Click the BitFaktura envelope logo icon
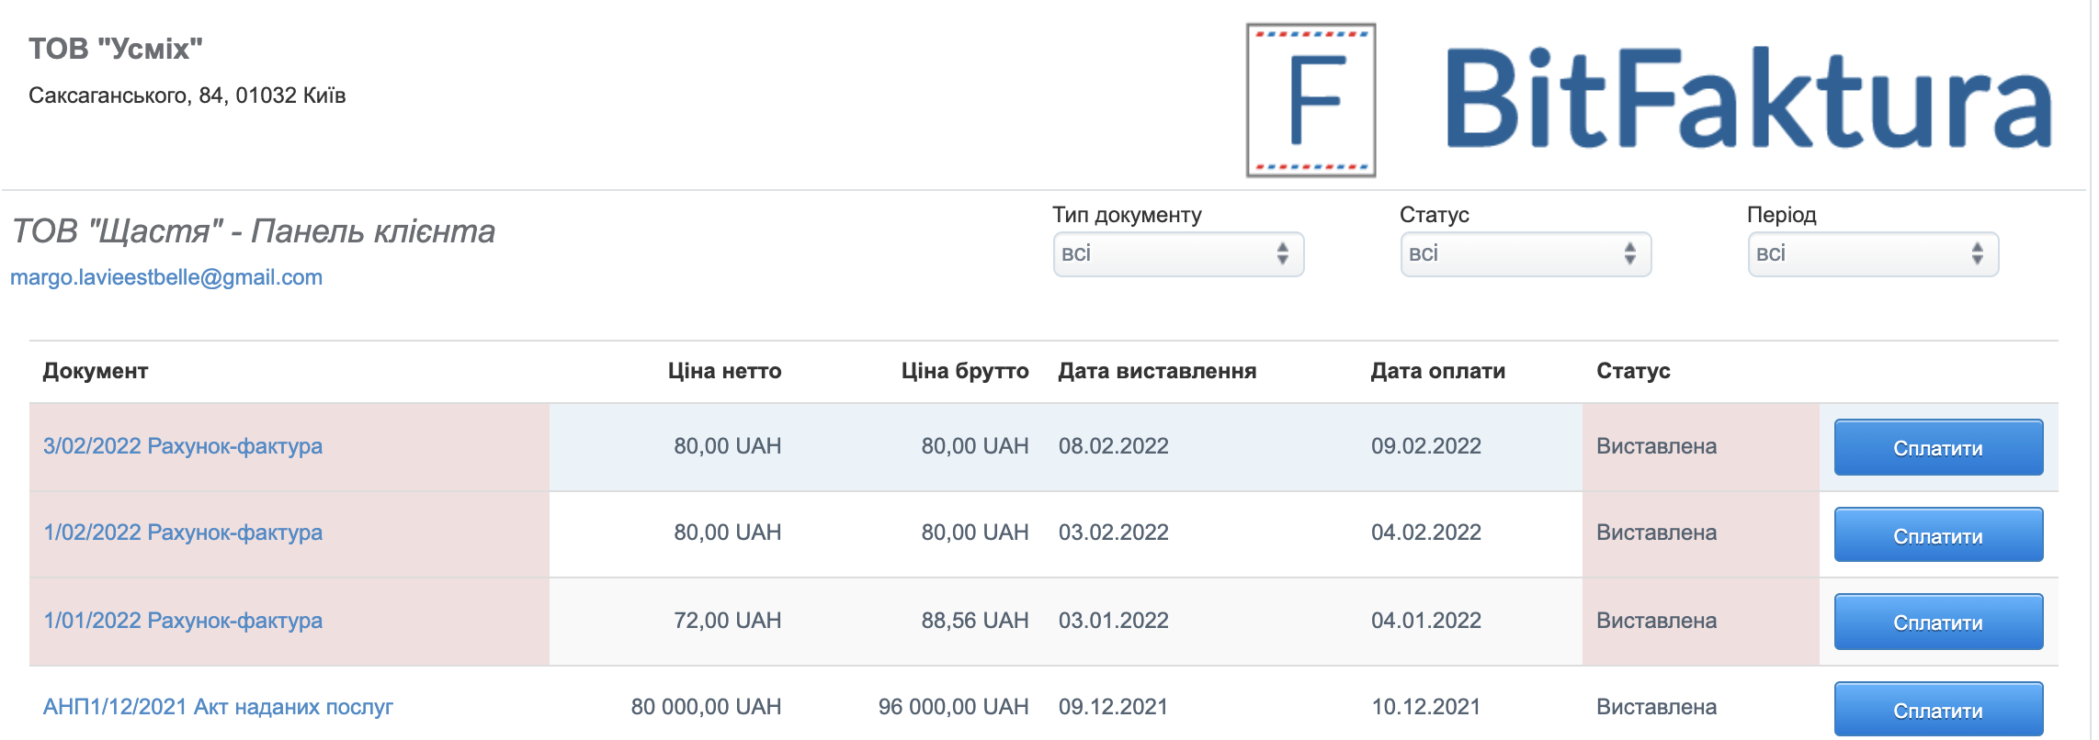 [x=1310, y=100]
